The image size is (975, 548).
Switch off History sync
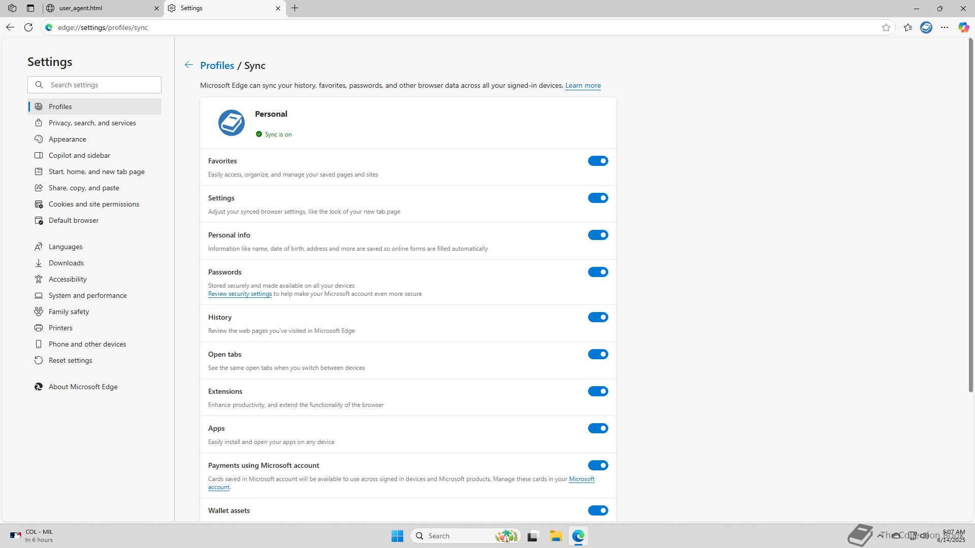[598, 317]
